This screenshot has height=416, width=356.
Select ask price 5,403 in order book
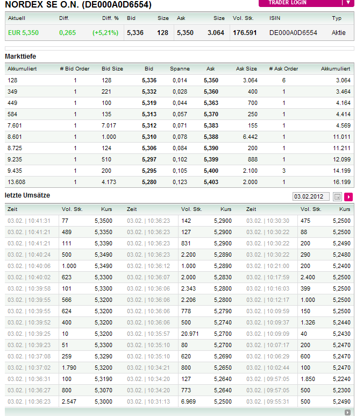coord(211,182)
